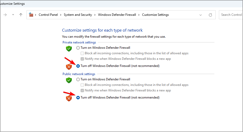Click the Up one level arrow
243x132 pixels.
point(21,15)
